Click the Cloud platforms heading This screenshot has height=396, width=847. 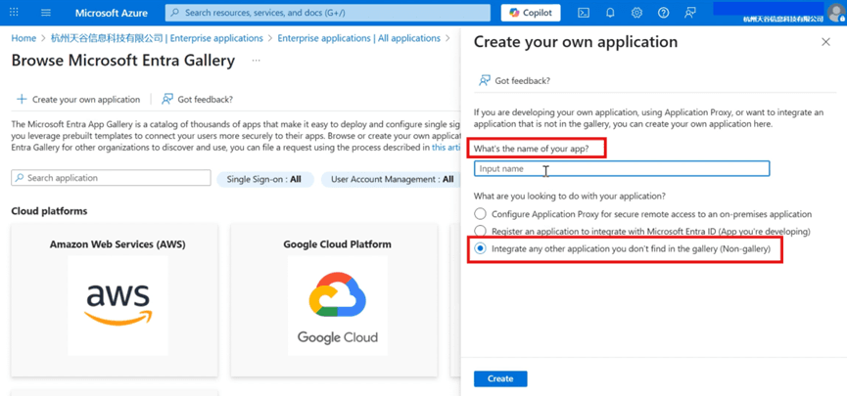[x=49, y=211]
